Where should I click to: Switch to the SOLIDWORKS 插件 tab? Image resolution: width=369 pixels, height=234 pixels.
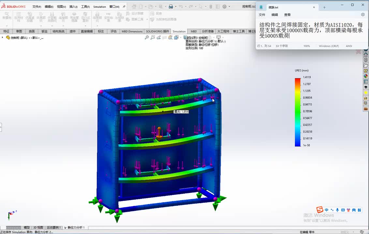click(x=157, y=31)
